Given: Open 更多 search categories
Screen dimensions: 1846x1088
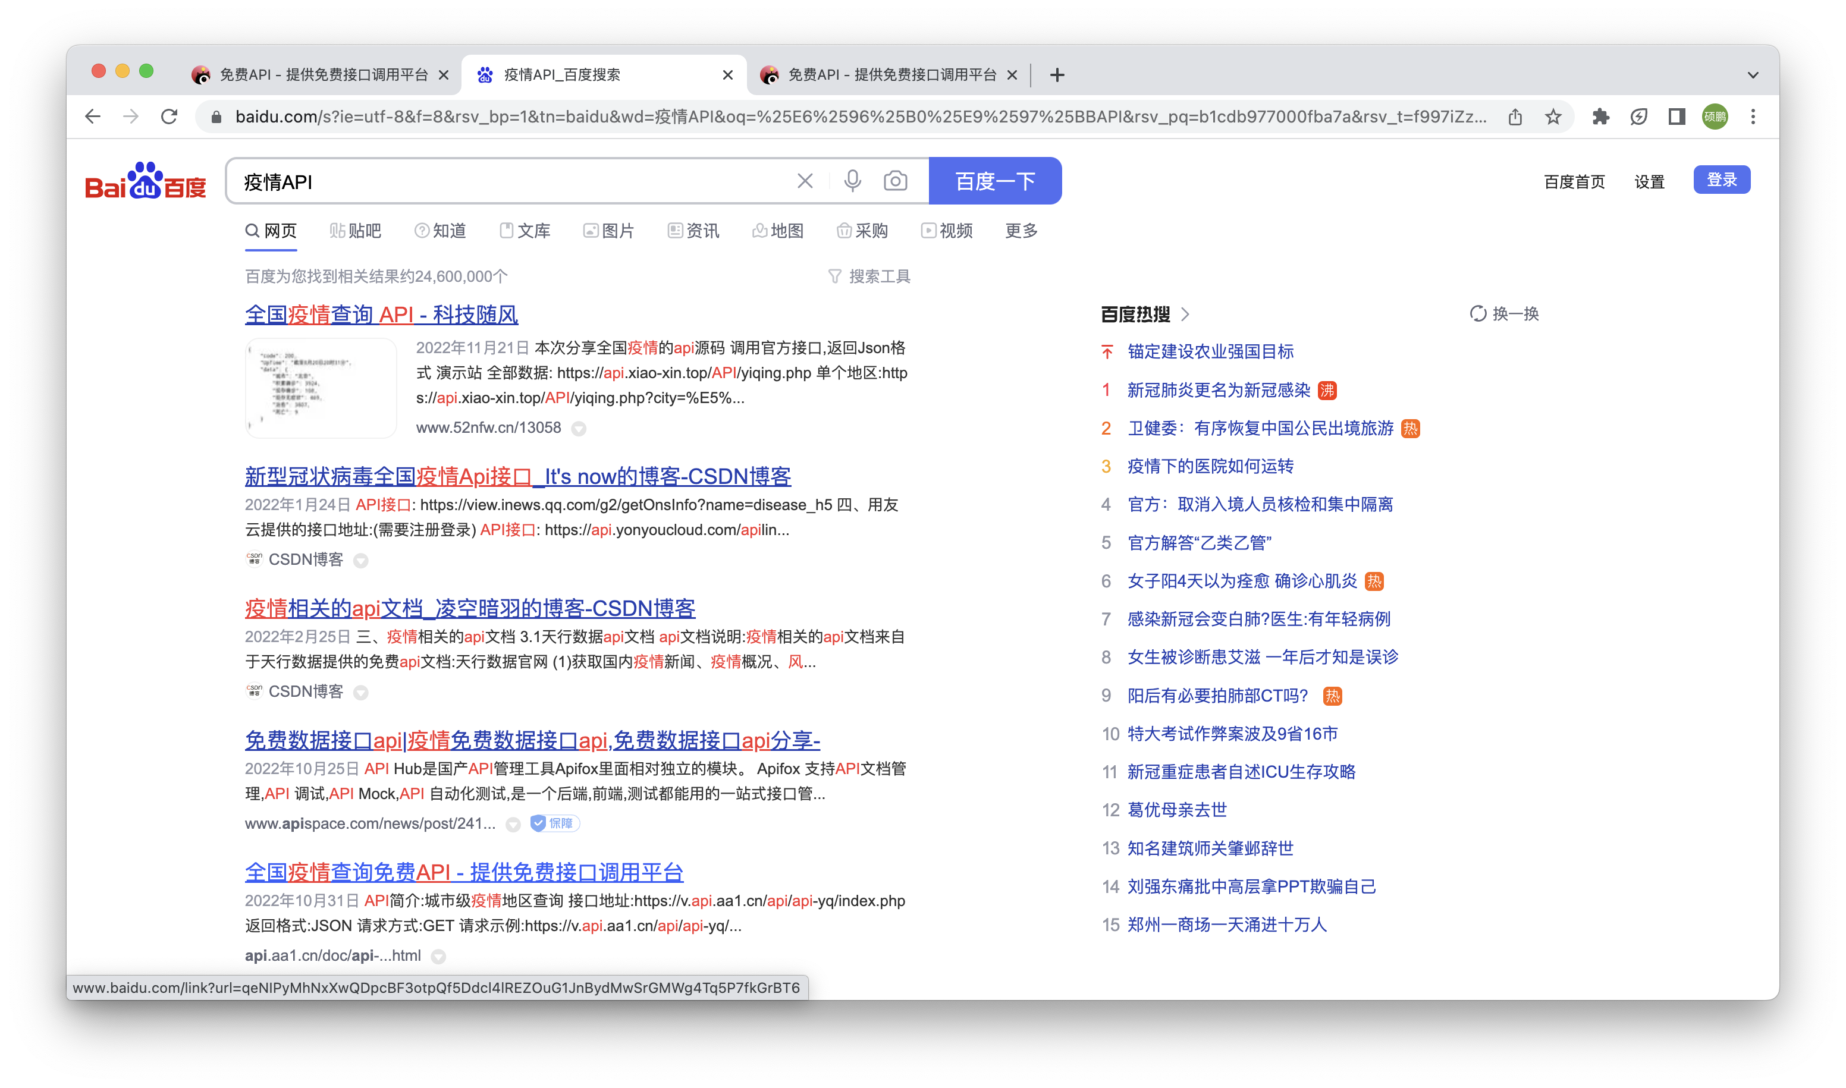Looking at the screenshot, I should coord(1021,231).
